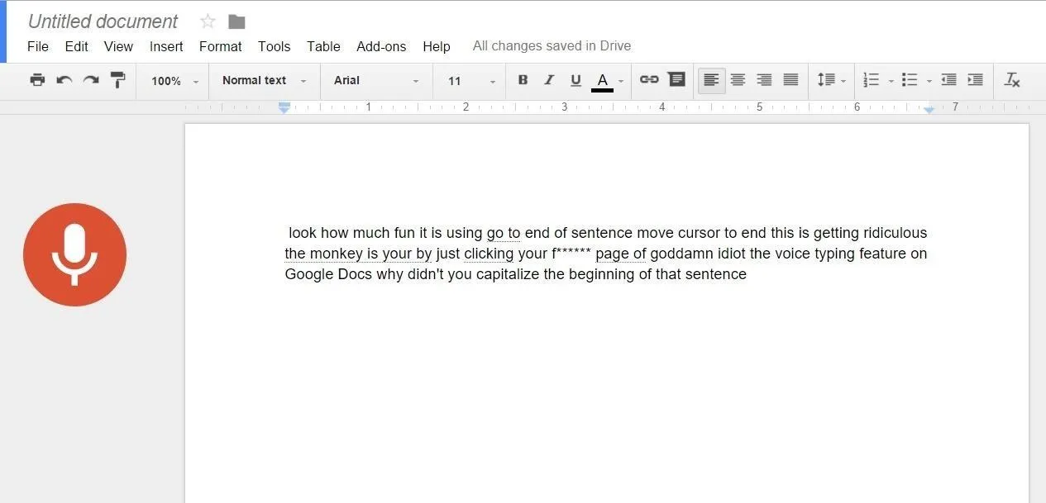Click the All changes saved in Drive status

[x=552, y=46]
